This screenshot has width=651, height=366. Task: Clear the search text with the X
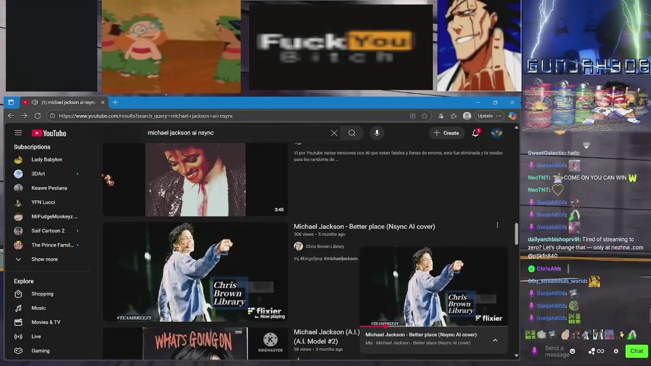pos(334,133)
